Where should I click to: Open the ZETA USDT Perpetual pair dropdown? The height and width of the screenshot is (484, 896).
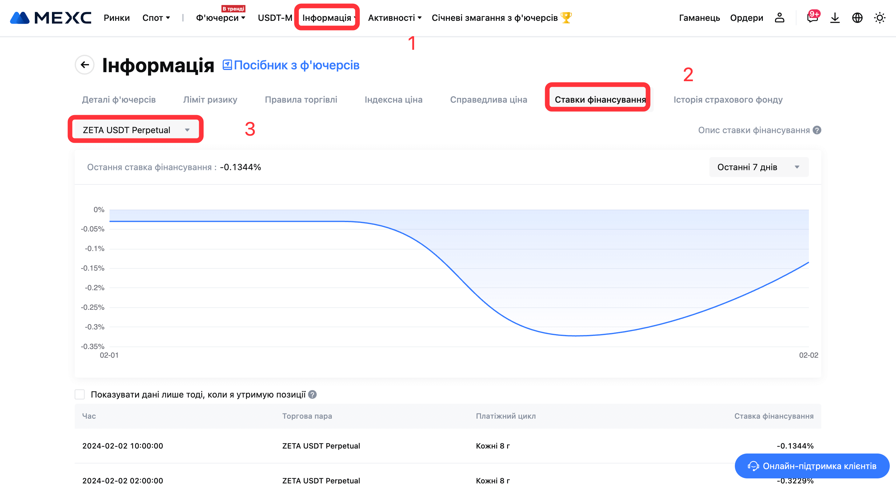coord(136,130)
